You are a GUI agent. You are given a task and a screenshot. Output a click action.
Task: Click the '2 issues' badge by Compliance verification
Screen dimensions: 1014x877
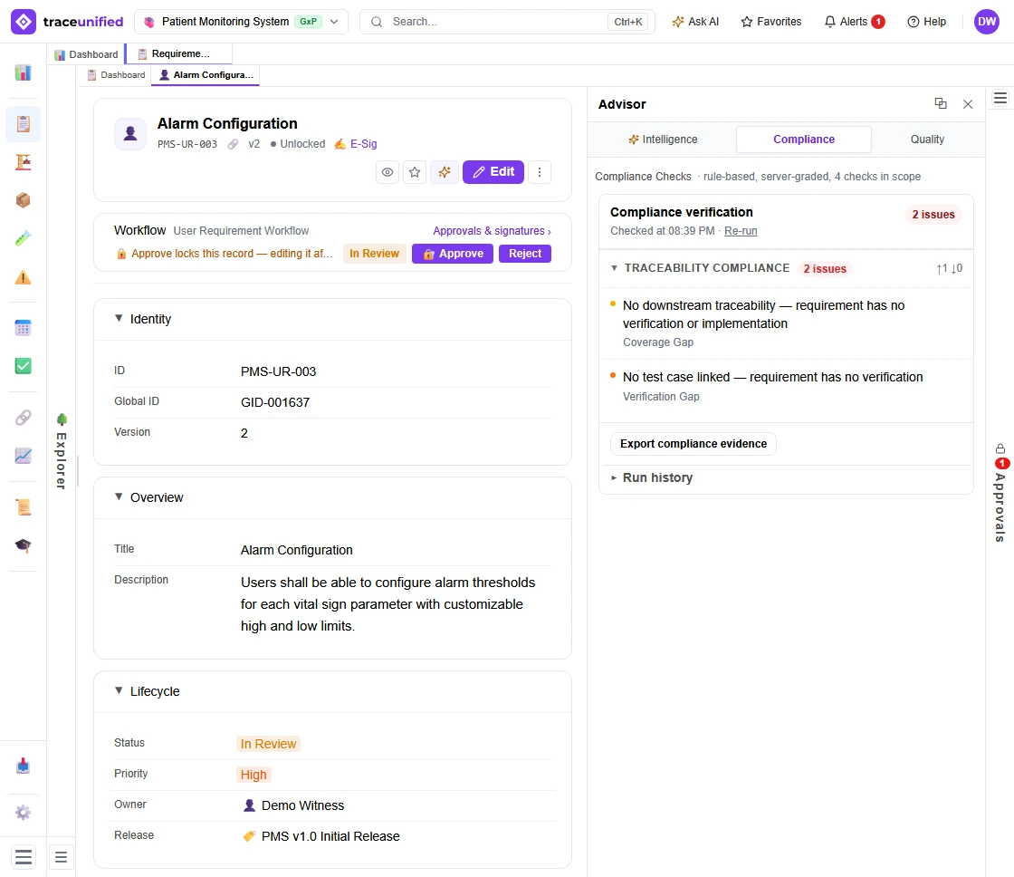click(933, 214)
